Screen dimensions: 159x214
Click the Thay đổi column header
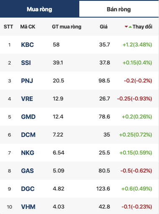click(x=142, y=27)
